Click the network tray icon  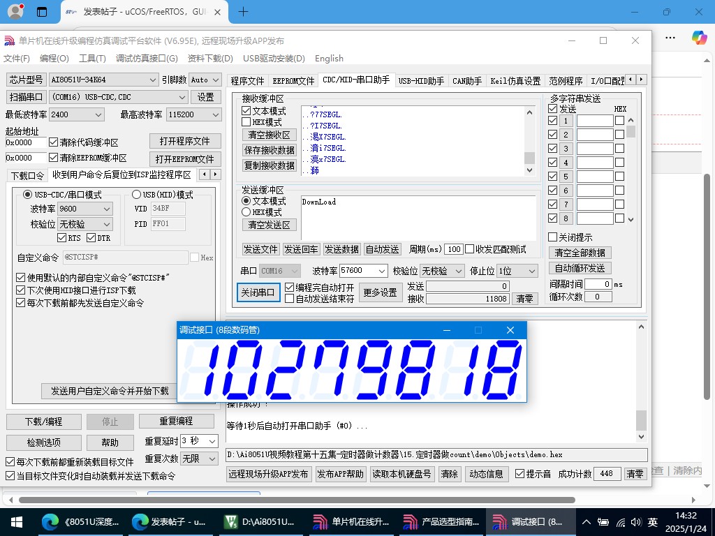tap(620, 522)
